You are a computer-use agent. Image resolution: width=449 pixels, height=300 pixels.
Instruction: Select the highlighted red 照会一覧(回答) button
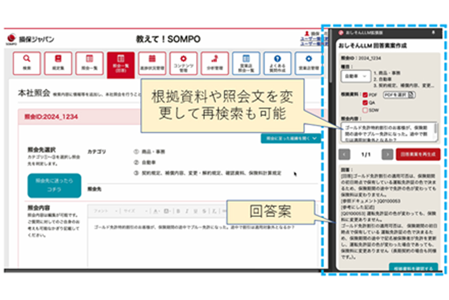click(121, 64)
